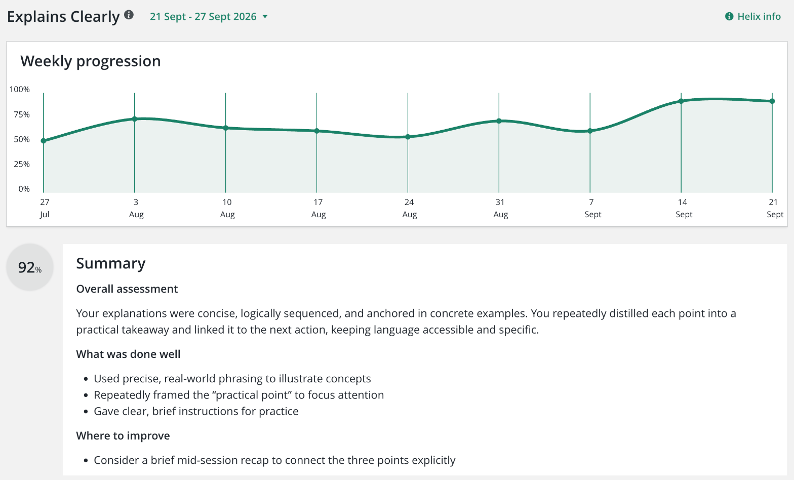The image size is (794, 480).
Task: Select the 7 Sept data point on chart
Action: point(590,131)
